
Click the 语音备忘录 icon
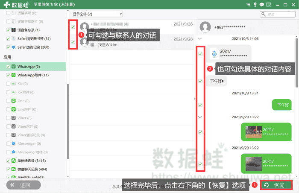[14, 30]
